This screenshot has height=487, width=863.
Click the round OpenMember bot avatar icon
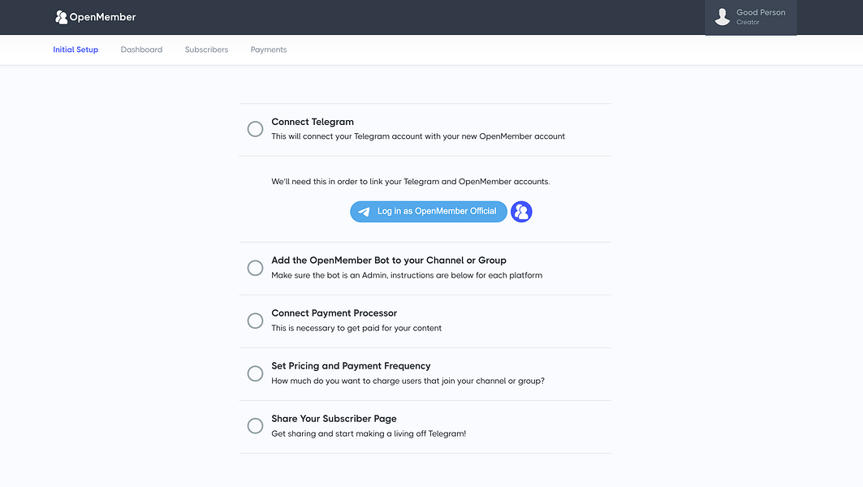[x=521, y=212]
